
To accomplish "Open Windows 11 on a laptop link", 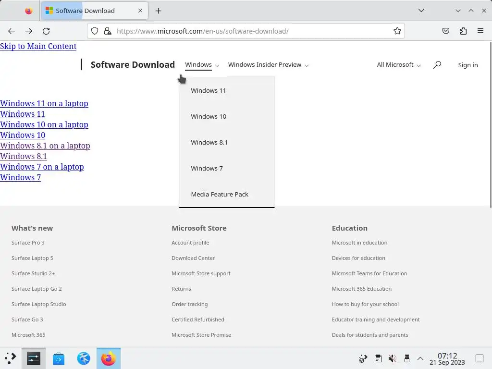I will tap(44, 103).
